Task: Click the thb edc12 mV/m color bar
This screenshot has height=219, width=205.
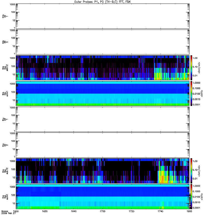Action: [191, 68]
